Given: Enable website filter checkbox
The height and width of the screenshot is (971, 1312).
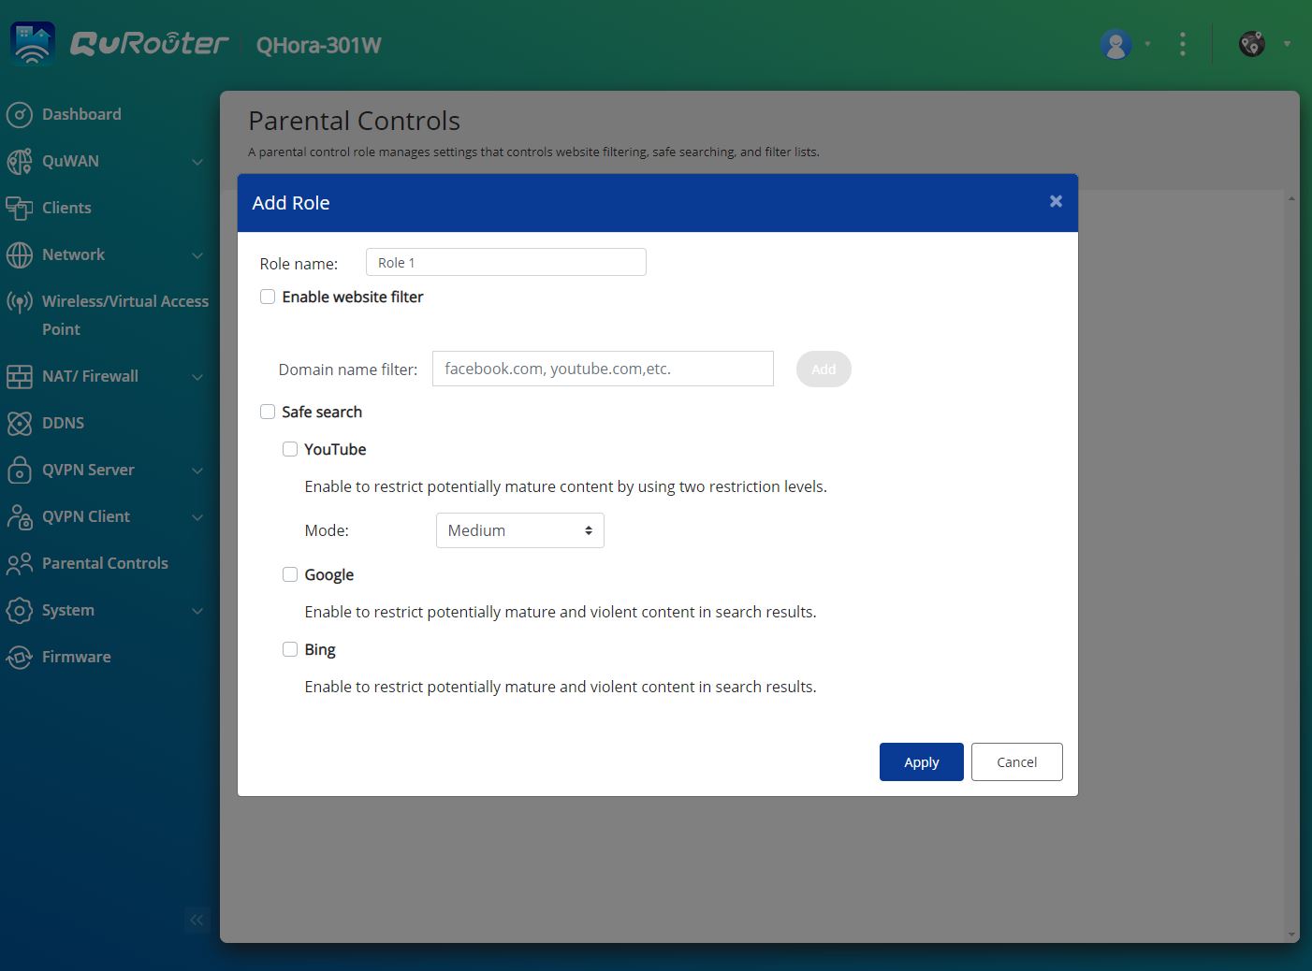Looking at the screenshot, I should click(x=268, y=297).
